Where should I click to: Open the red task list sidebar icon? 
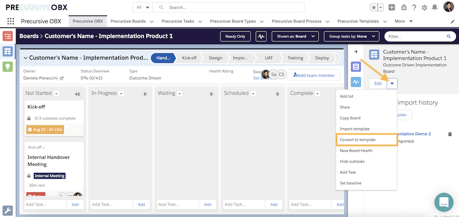click(7, 36)
